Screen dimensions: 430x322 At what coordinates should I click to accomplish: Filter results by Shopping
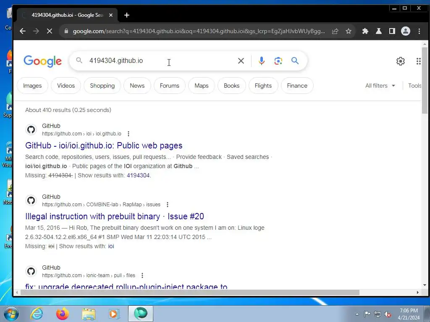(102, 86)
